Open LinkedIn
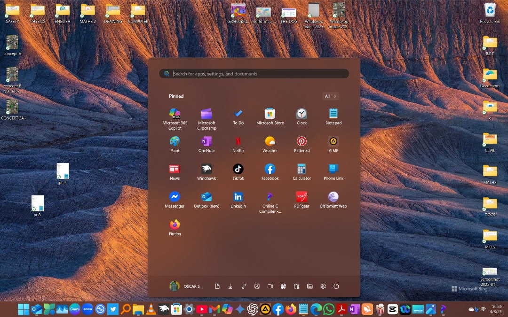The width and height of the screenshot is (508, 317). pos(238,200)
